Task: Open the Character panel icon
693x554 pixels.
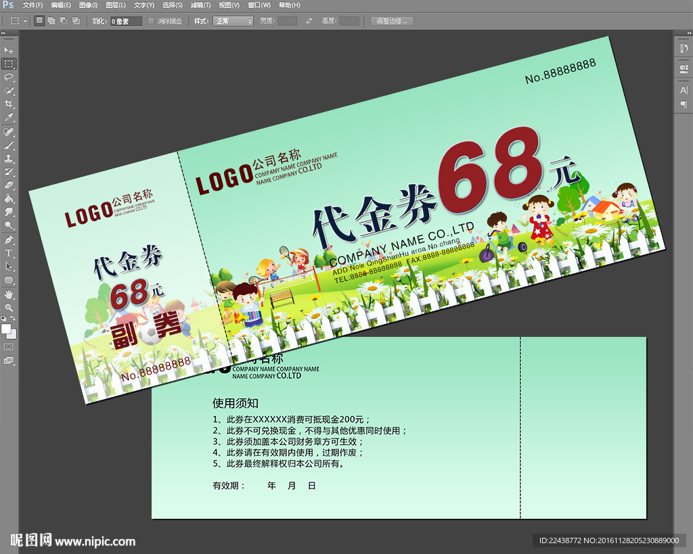Action: [x=684, y=90]
